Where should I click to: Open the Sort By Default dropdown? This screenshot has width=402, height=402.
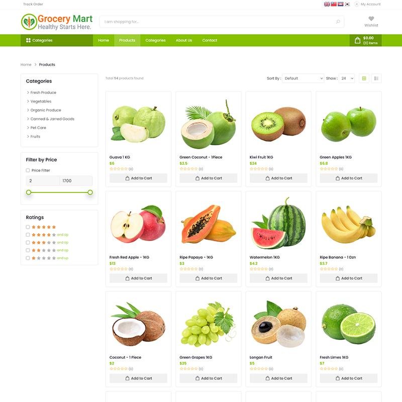click(303, 78)
